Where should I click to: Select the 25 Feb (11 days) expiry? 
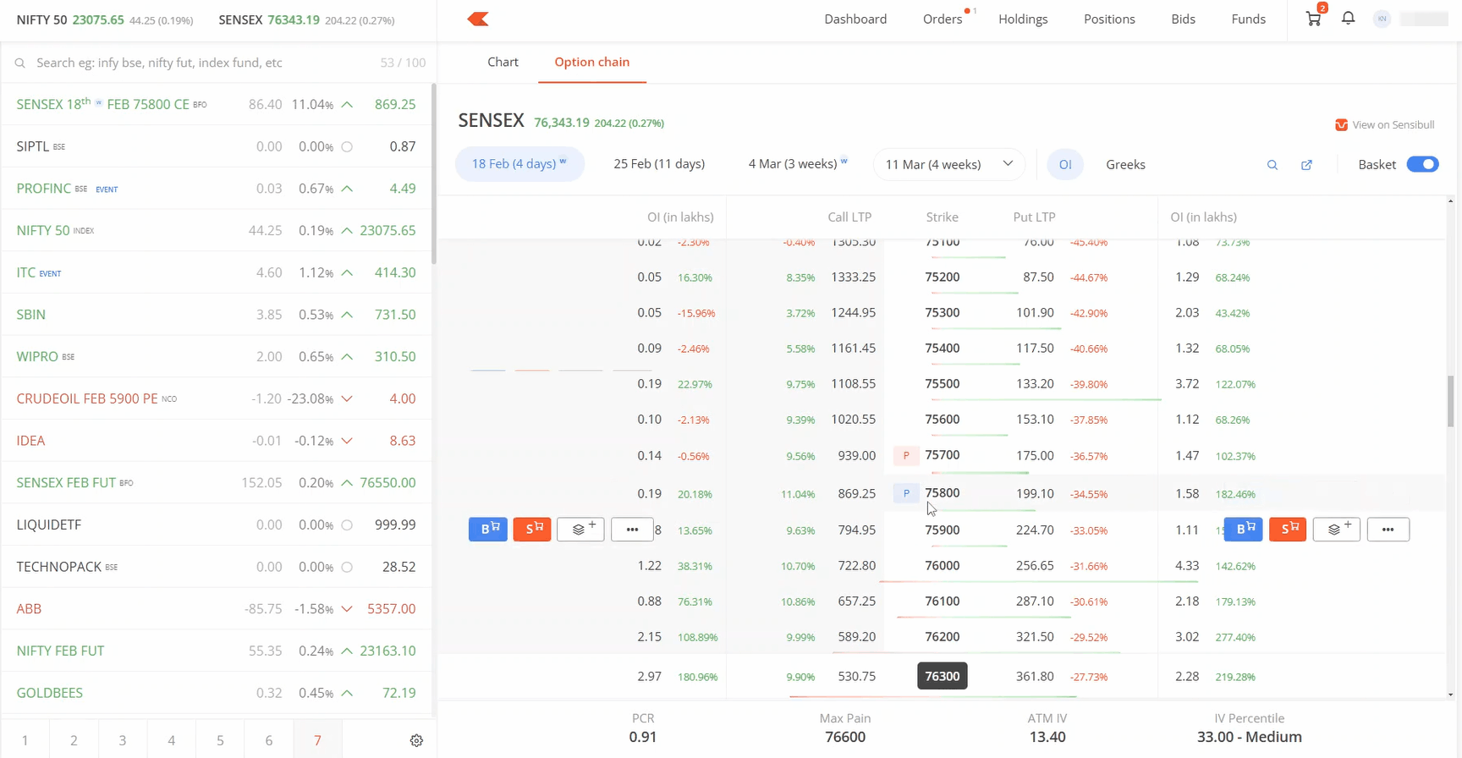659,164
